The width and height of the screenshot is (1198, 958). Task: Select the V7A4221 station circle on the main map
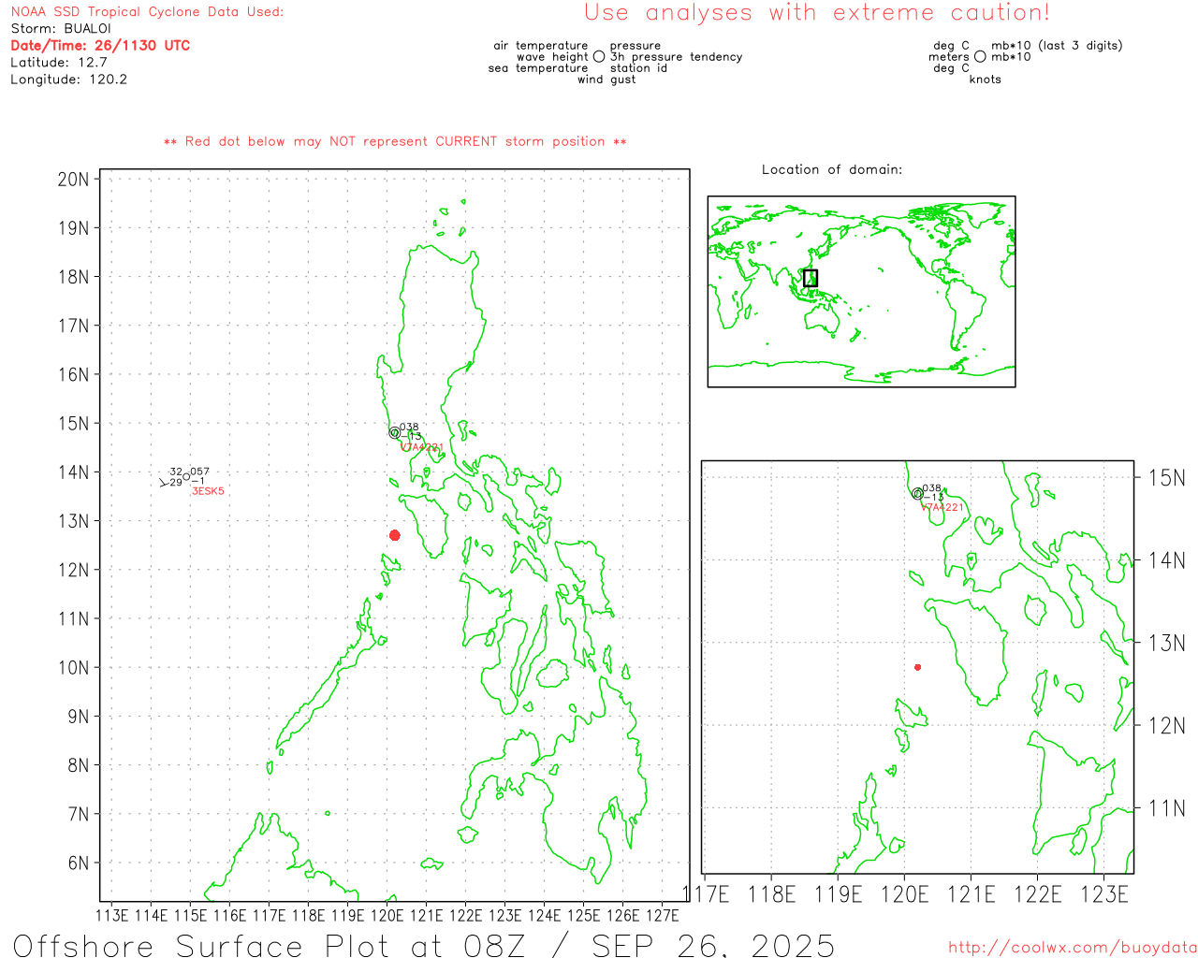point(395,432)
